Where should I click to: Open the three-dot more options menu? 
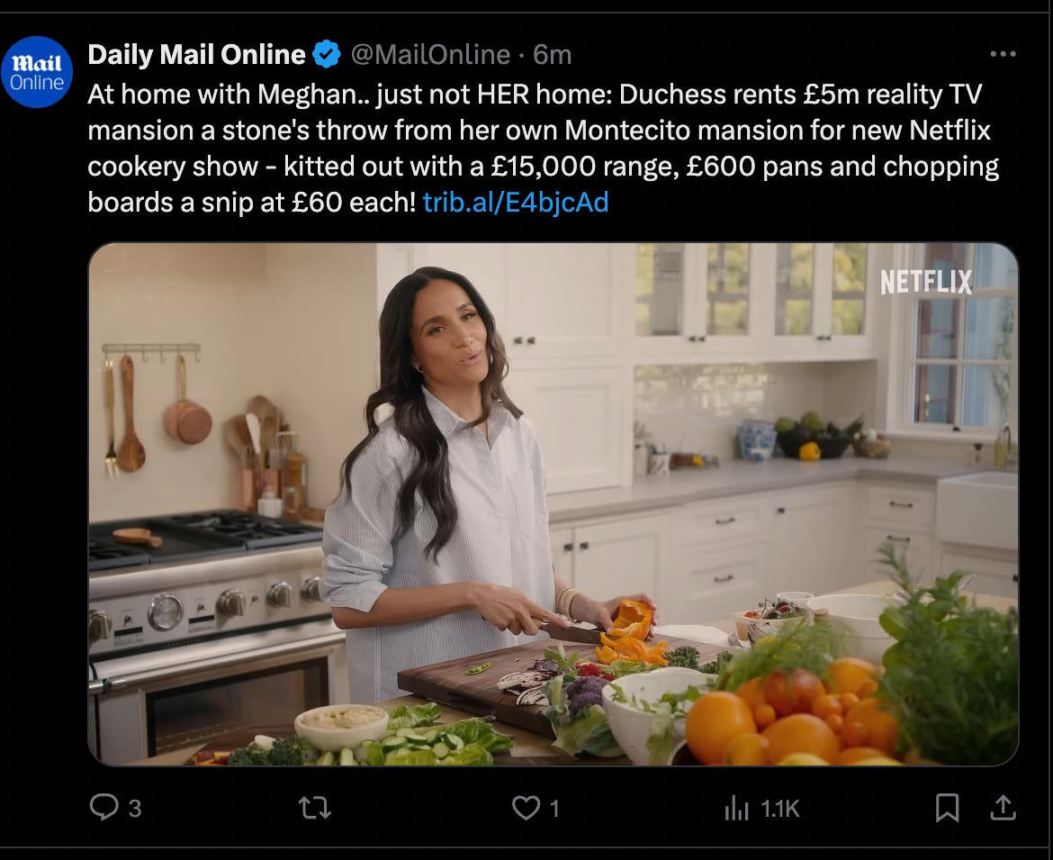point(1003,54)
